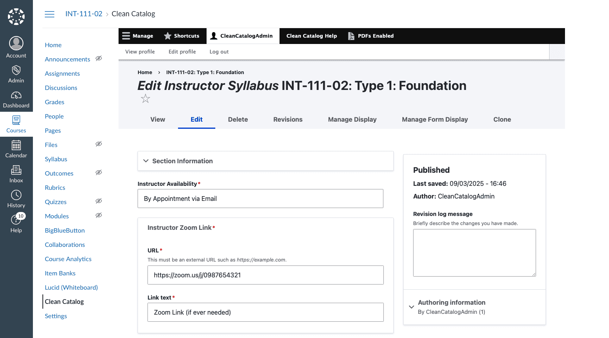Screen dimensions: 609x338
Task: Open the Canvas Dashboard icon
Action: coord(16,95)
